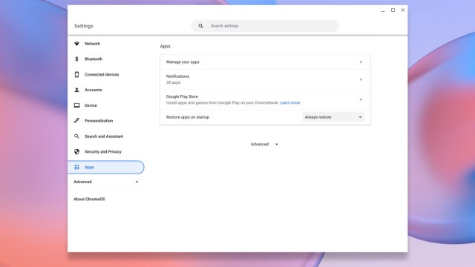Focus the Search settings field
This screenshot has height=267, width=475.
pos(265,26)
